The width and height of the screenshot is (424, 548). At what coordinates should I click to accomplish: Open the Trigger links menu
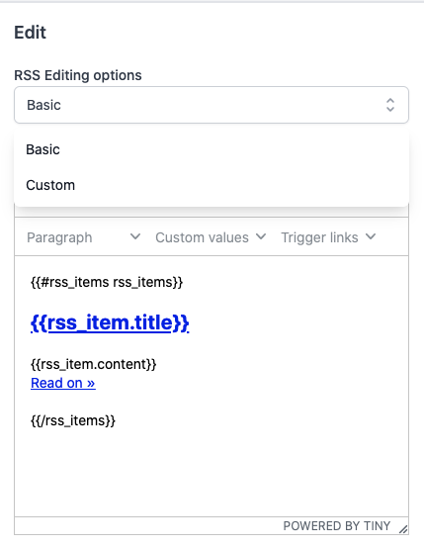[328, 237]
